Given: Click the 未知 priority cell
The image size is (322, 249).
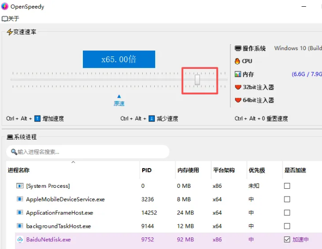Looking at the screenshot, I should coord(254,186).
